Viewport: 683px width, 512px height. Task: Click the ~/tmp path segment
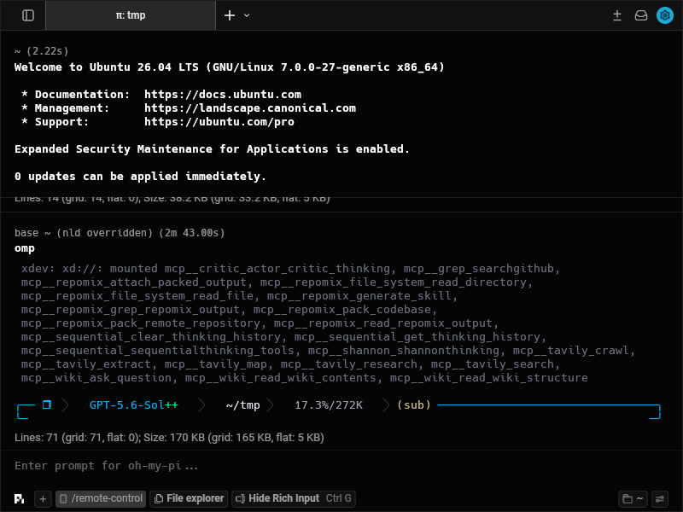tap(243, 404)
